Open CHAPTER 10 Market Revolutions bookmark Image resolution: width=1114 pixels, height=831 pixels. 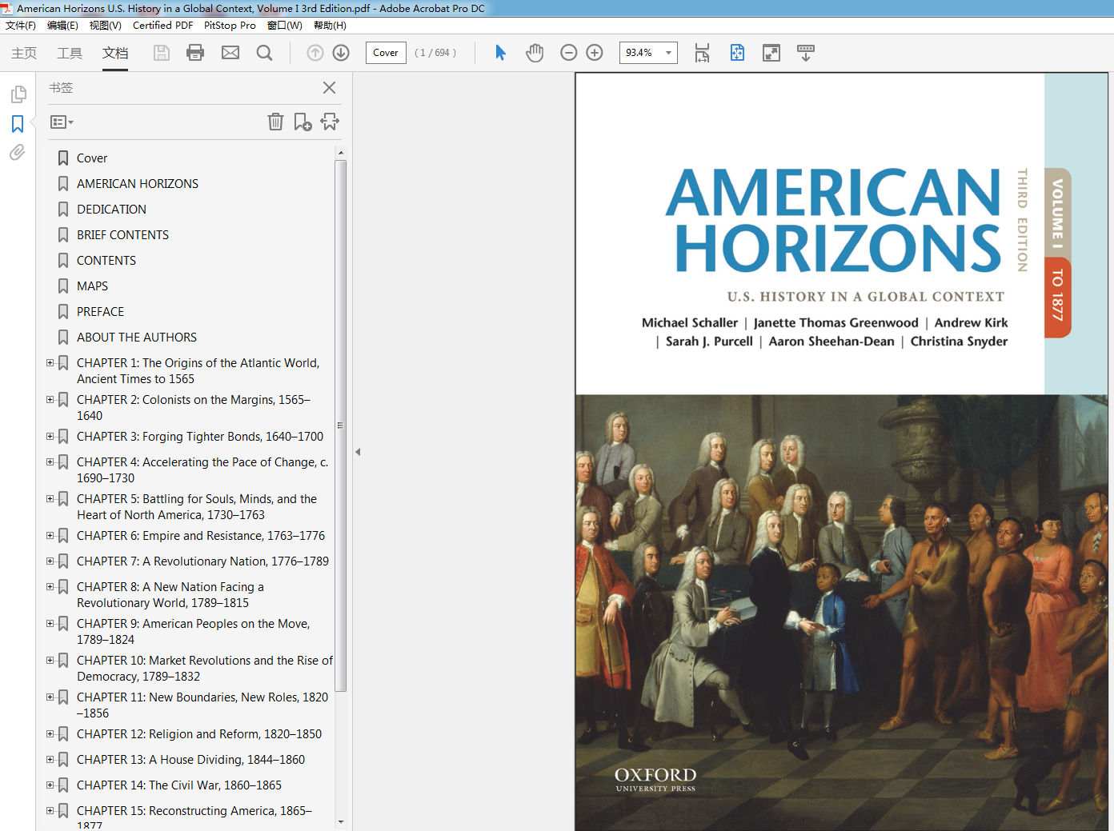(204, 669)
